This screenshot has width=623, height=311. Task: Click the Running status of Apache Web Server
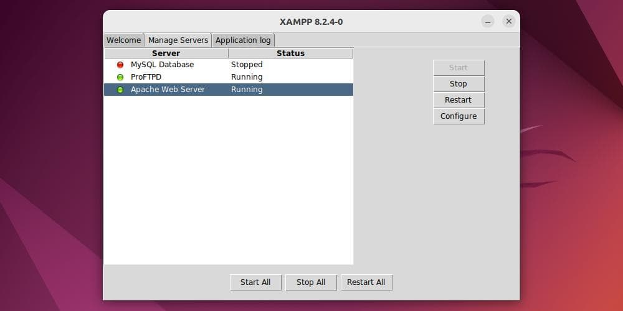pos(247,89)
